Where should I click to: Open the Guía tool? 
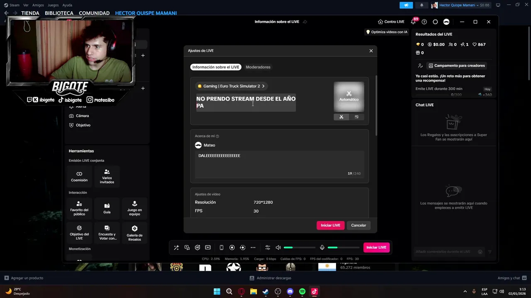tap(107, 208)
